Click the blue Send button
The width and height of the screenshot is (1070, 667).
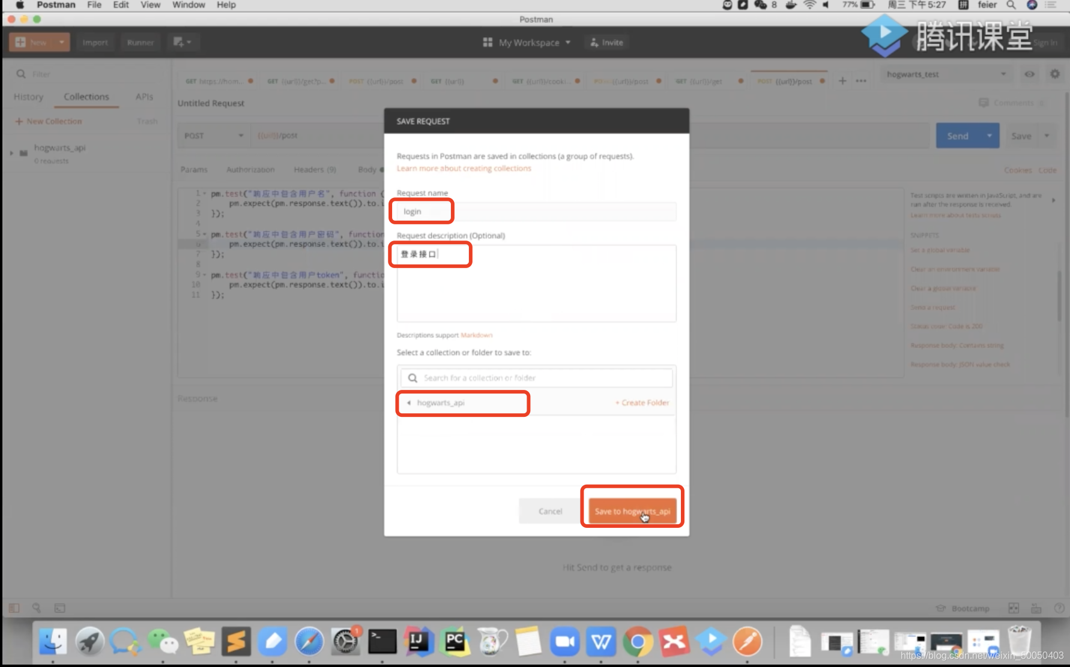tap(958, 136)
